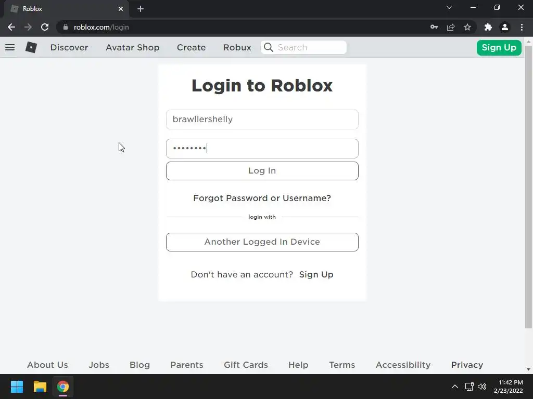Screen dimensions: 533x399
Task: Open File Explorer from taskbar
Action: (x=40, y=387)
